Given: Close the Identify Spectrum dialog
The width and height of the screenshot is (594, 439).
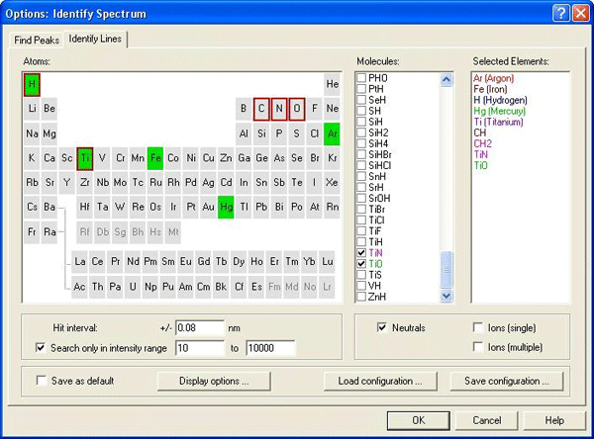Looking at the screenshot, I should point(580,14).
